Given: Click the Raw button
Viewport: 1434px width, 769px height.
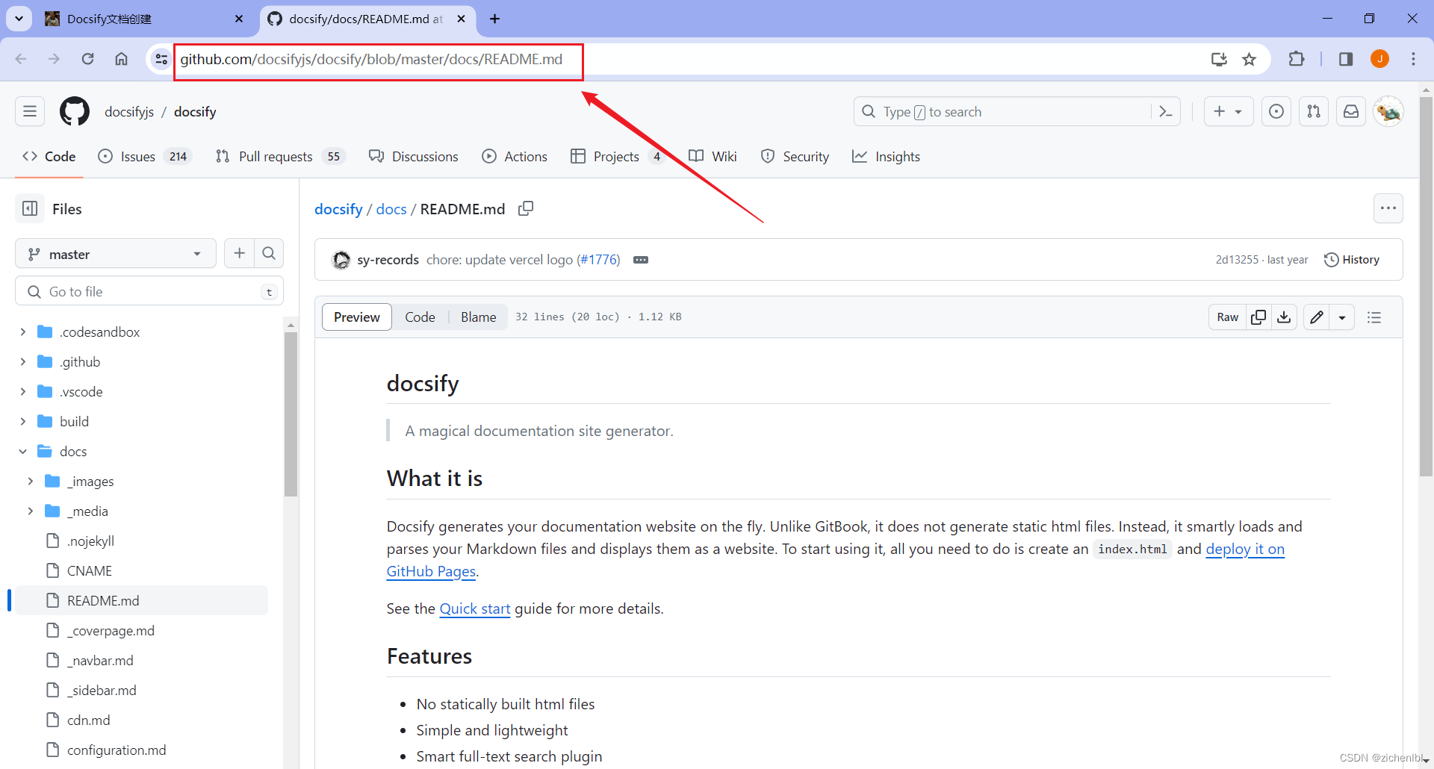Looking at the screenshot, I should (x=1227, y=317).
